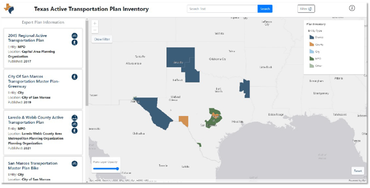
Task: Open the info icon in the header
Action: tap(352, 8)
